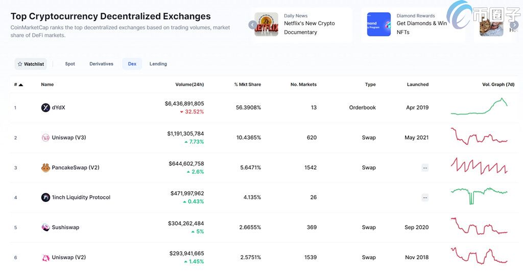Screen dimensions: 523x271
Task: Click the dYdX exchange logo icon
Action: [x=45, y=107]
